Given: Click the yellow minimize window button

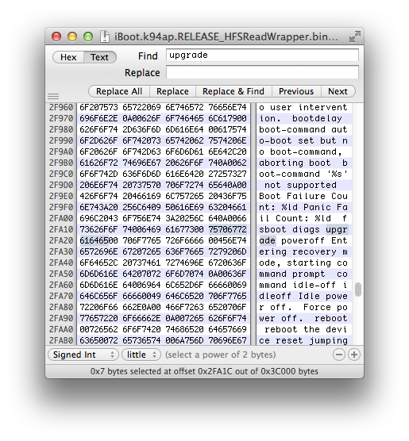Looking at the screenshot, I should [x=72, y=36].
